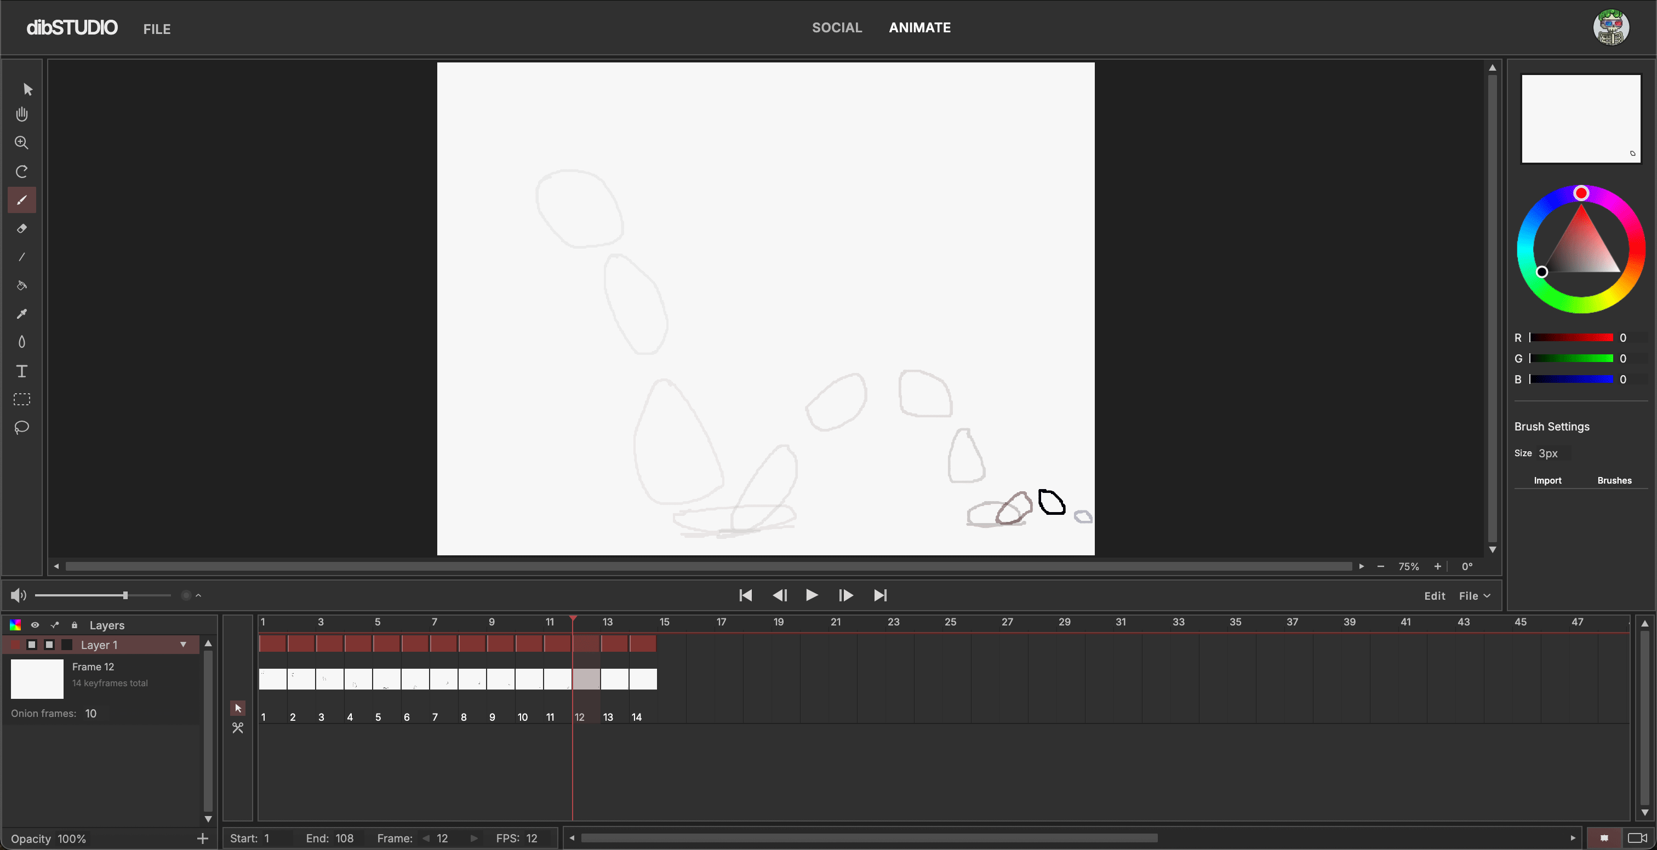Viewport: 1657px width, 850px height.
Task: Select the paint bucket fill tool
Action: tap(21, 285)
